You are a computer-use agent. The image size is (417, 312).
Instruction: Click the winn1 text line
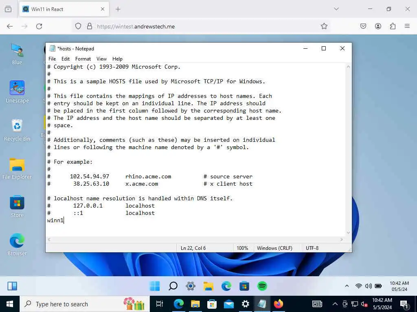pos(55,220)
